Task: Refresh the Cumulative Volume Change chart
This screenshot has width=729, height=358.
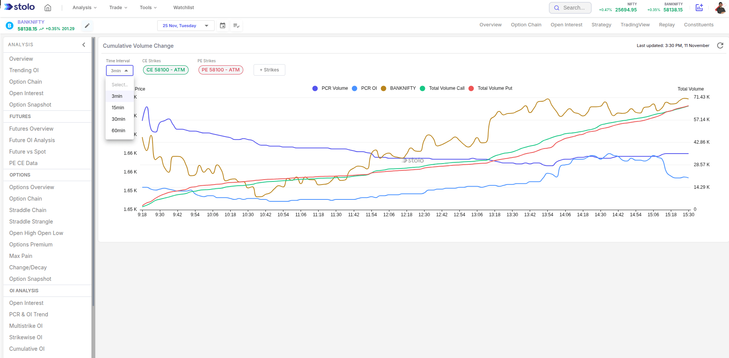Action: [721, 45]
